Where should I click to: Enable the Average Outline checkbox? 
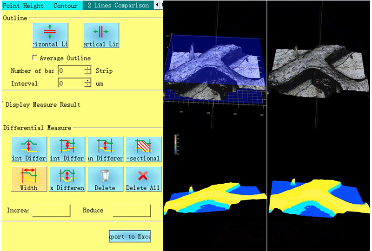(x=35, y=58)
